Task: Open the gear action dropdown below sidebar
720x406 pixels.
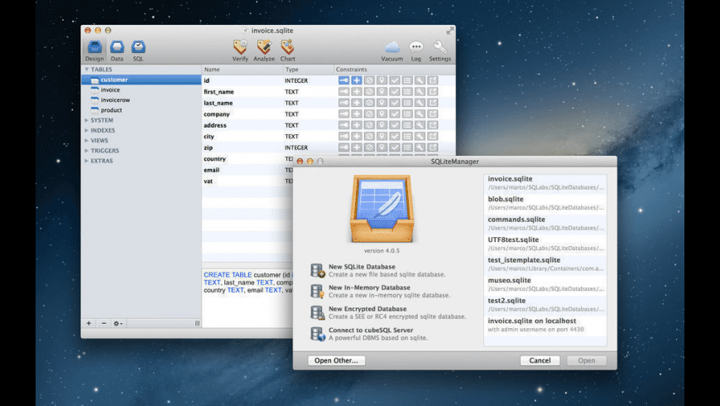Action: (118, 323)
